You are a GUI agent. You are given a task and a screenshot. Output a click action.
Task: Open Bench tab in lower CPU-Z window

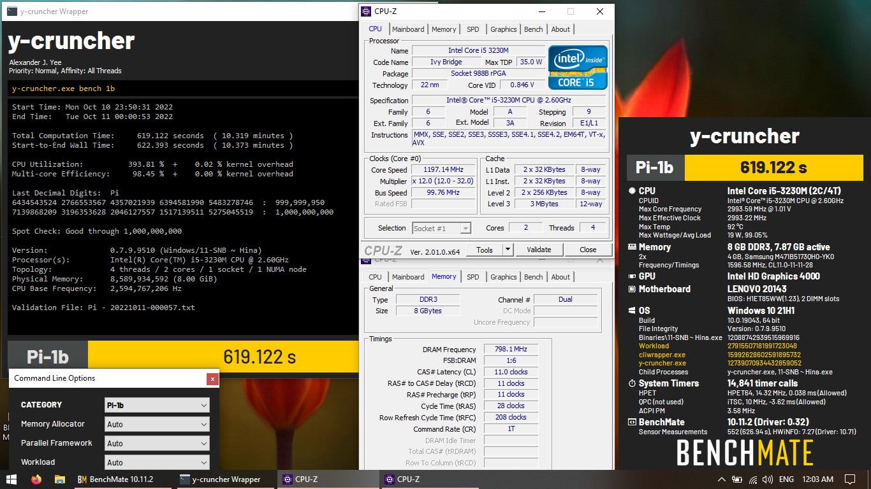coord(534,277)
